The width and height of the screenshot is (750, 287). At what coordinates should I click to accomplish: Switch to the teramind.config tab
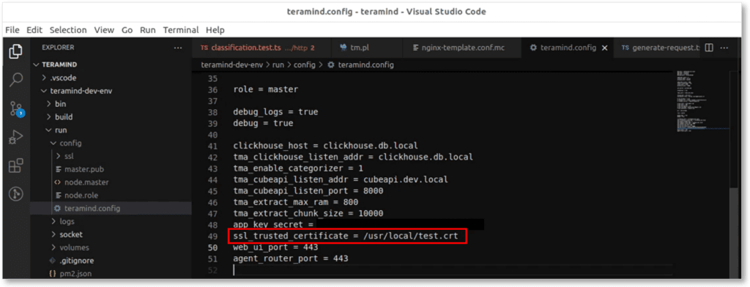point(567,48)
